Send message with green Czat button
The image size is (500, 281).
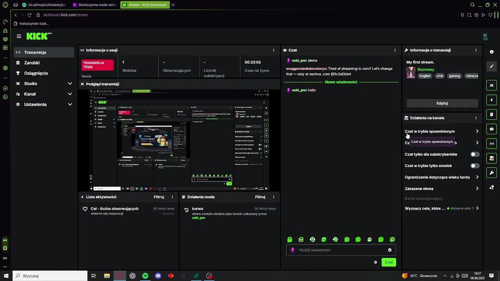click(x=389, y=262)
